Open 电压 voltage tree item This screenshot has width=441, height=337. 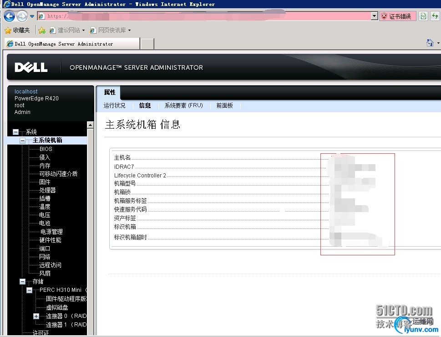pyautogui.click(x=45, y=215)
